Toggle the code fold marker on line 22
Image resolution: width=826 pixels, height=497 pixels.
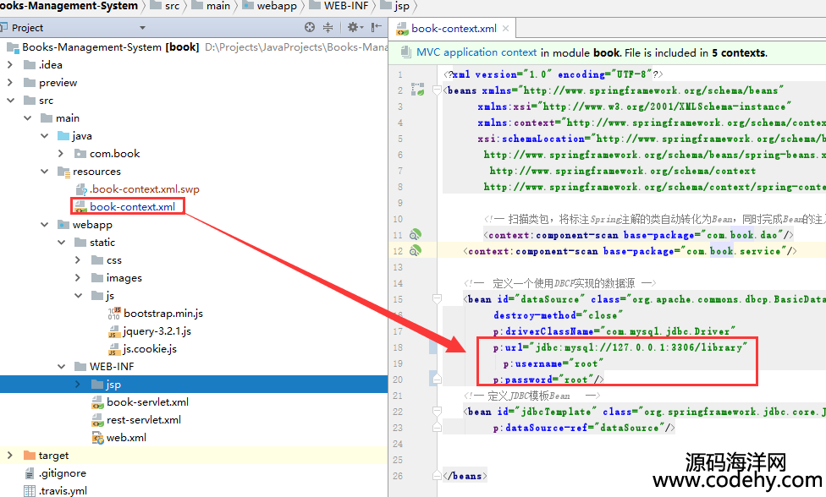point(437,411)
